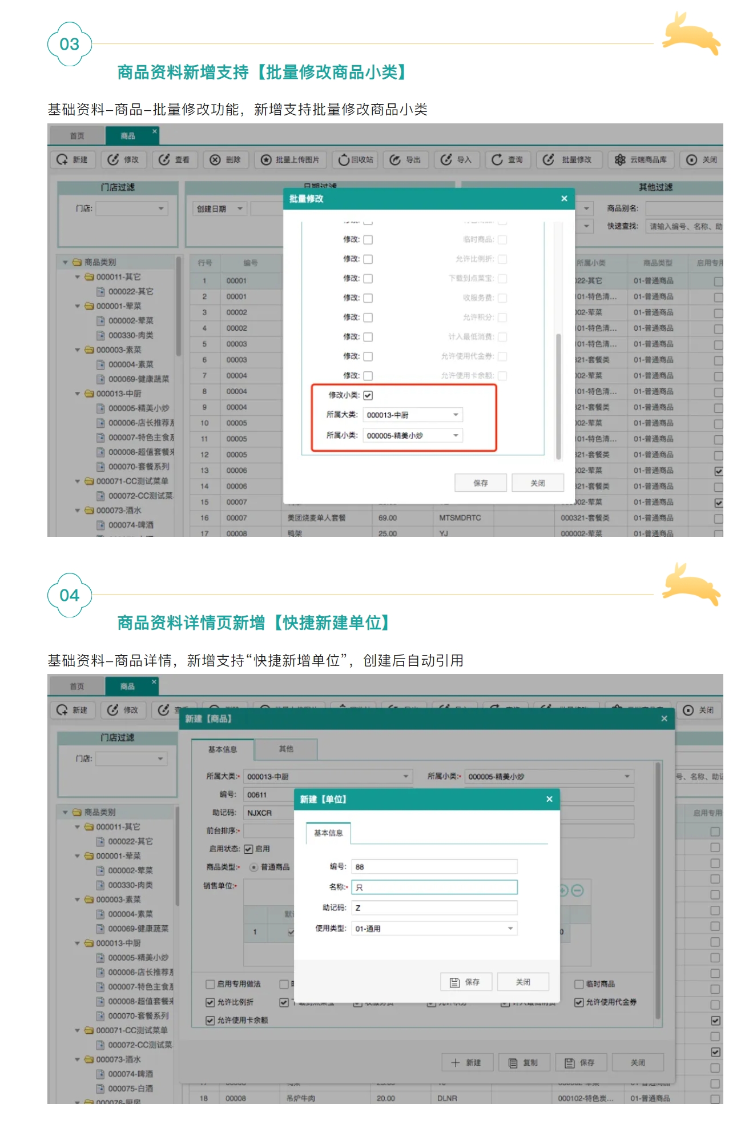The width and height of the screenshot is (753, 1124).
Task: Click 关闭 button in 新建【单位】 dialog
Action: coord(523,982)
